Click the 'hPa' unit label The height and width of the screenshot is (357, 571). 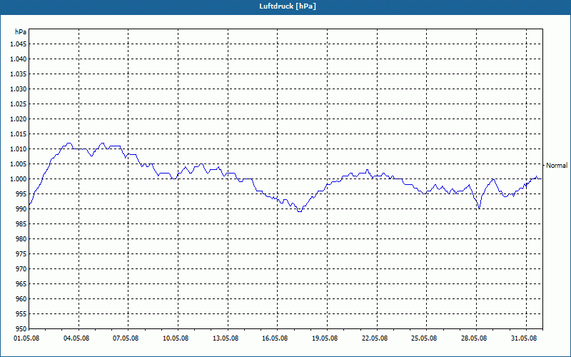[21, 32]
